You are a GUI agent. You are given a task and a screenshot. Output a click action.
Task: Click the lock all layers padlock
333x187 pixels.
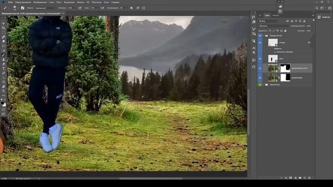pos(285,31)
